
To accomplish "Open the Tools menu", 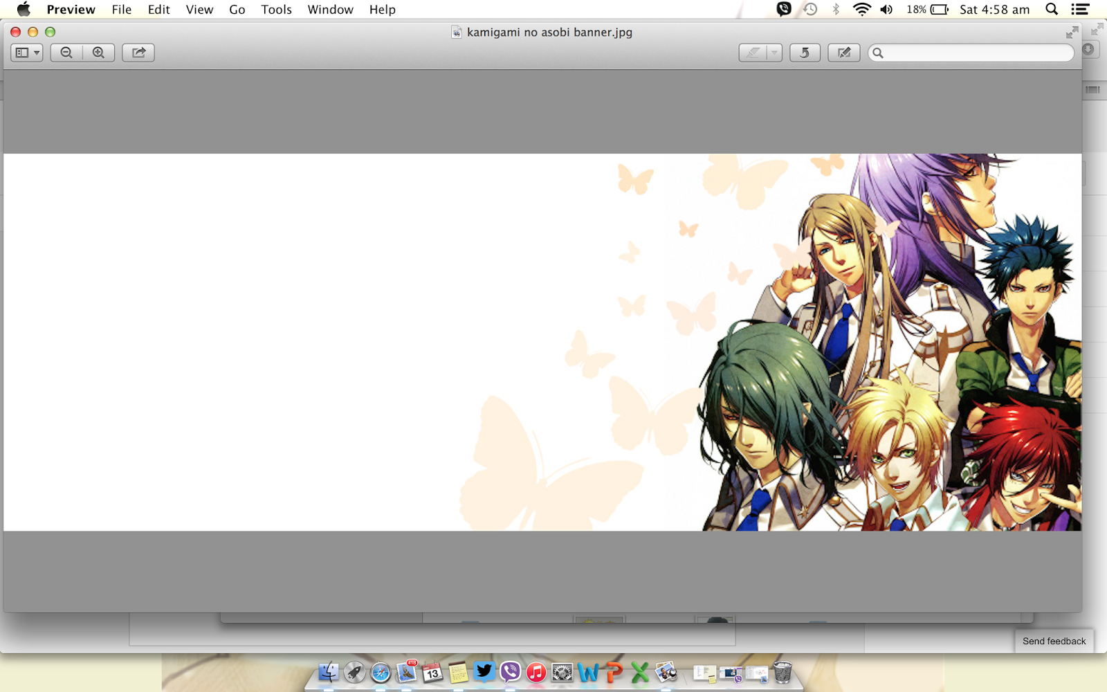I will 277,9.
